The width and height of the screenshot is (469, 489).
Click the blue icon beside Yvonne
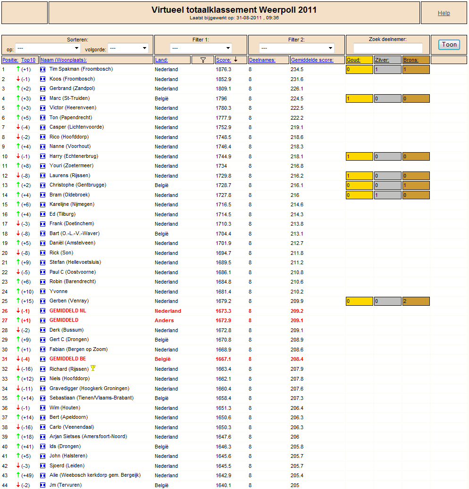tap(43, 292)
